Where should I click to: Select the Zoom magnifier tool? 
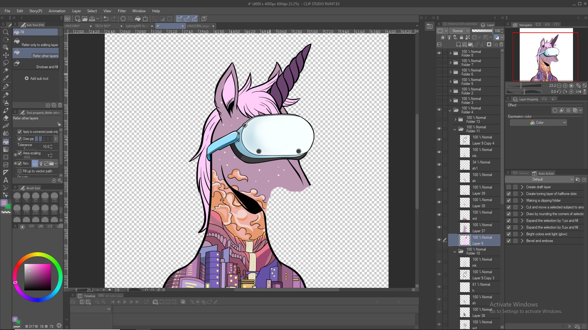pos(6,32)
